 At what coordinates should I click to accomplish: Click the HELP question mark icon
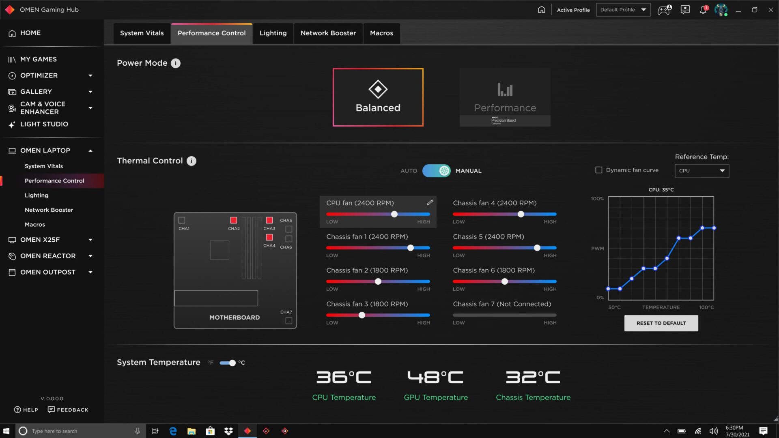(x=17, y=410)
